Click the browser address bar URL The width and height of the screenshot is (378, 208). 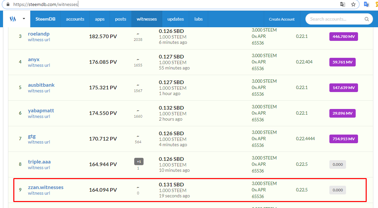coord(46,4)
